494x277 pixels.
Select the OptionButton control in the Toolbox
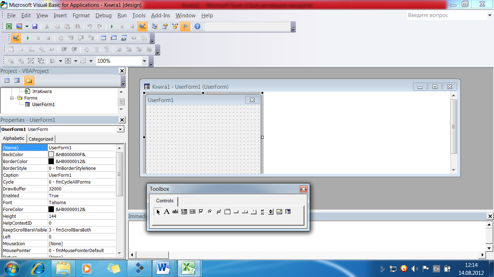click(x=210, y=212)
